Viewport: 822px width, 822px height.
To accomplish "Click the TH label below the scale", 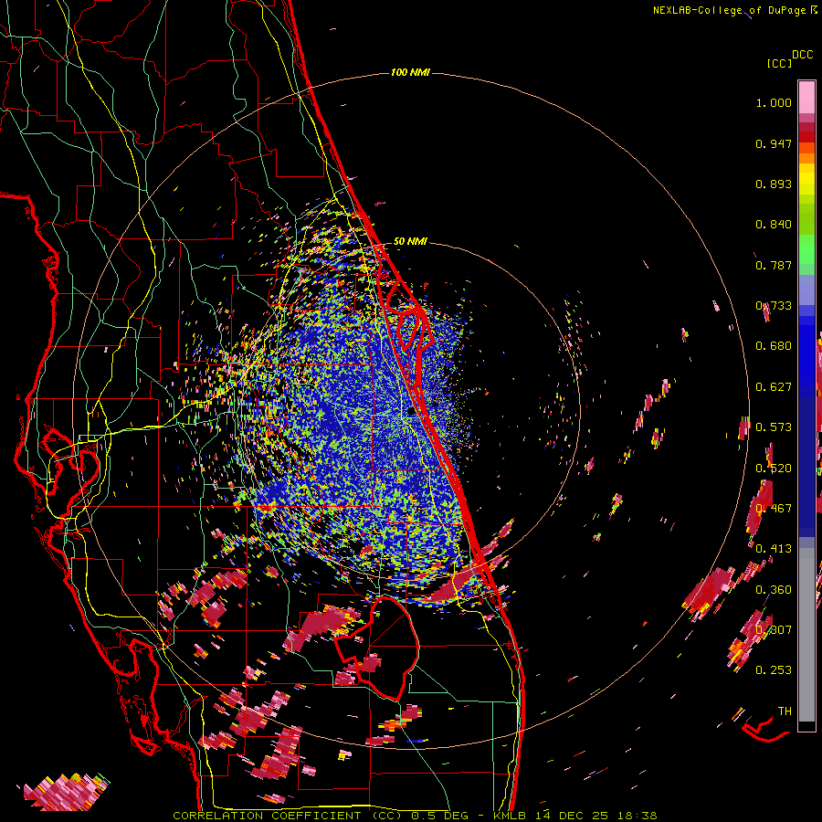I will (785, 711).
